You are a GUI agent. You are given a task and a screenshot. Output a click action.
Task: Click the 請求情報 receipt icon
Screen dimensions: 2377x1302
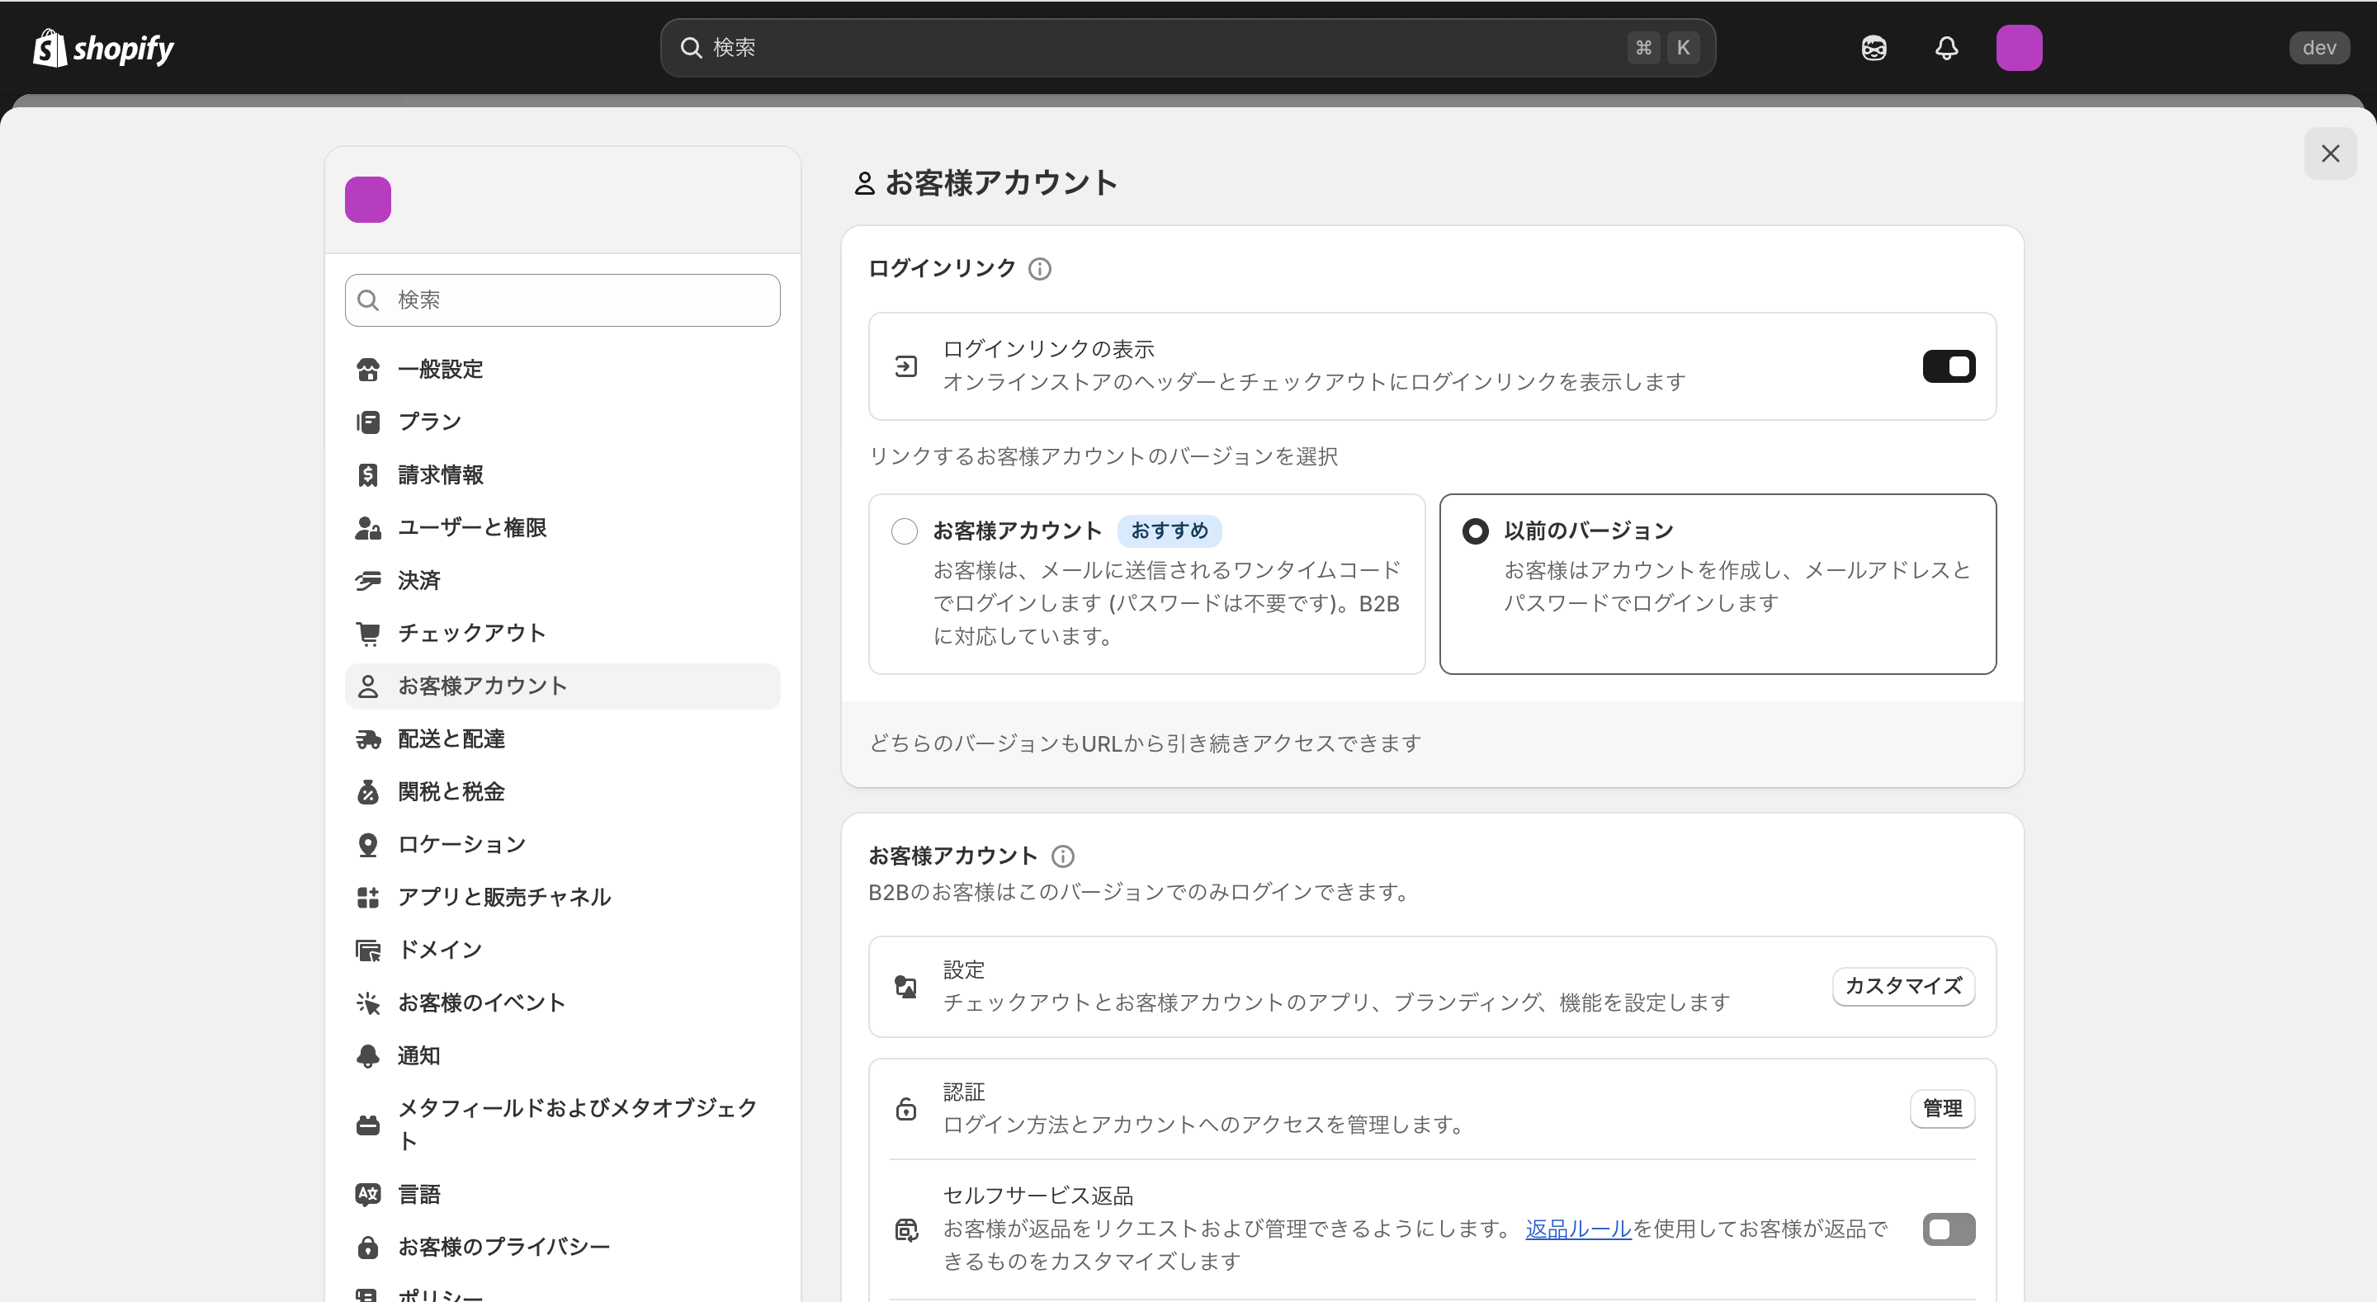coord(368,475)
